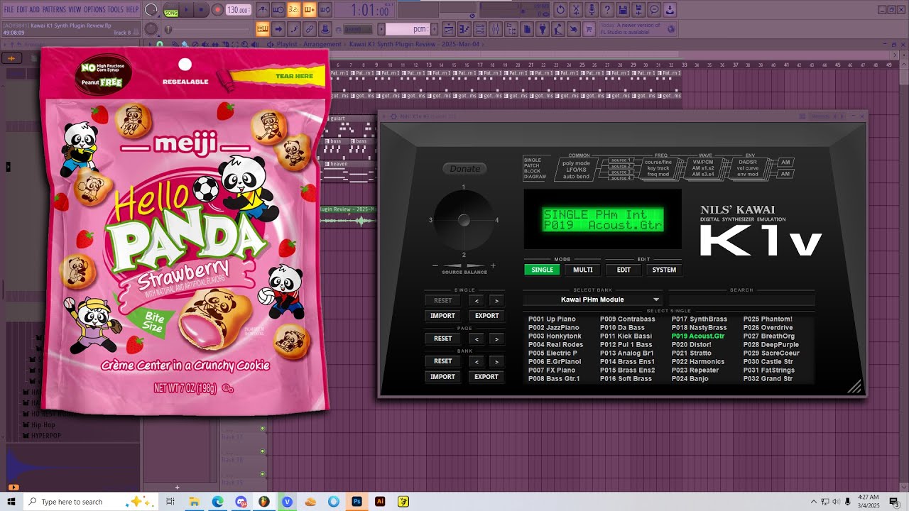The height and width of the screenshot is (511, 909).
Task: Click the plug-shaped plugin icon
Action: point(542,29)
